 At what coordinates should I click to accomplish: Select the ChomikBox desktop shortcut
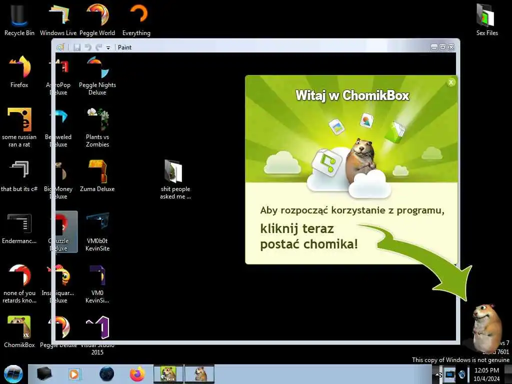19,331
